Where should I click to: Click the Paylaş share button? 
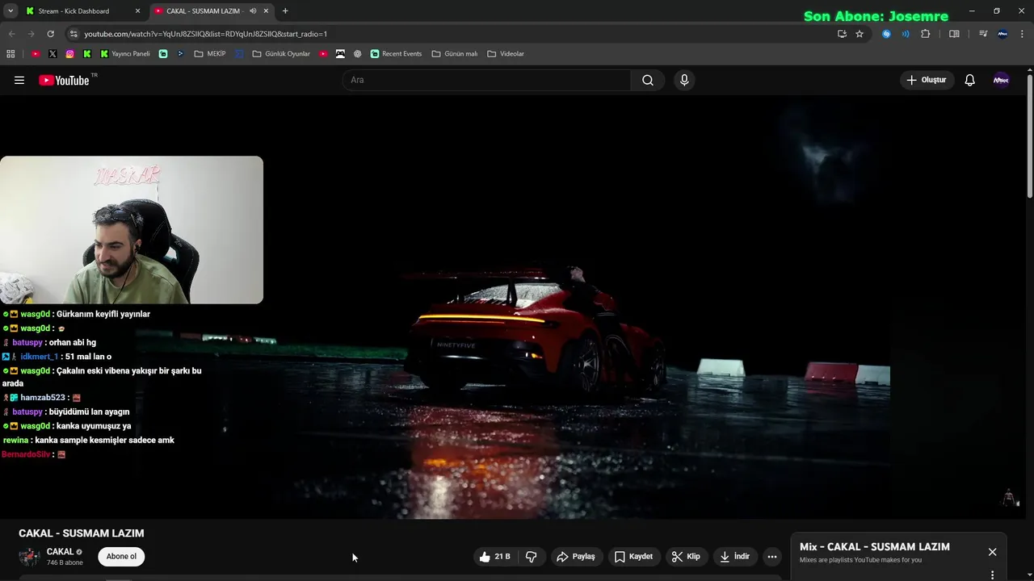pyautogui.click(x=576, y=557)
